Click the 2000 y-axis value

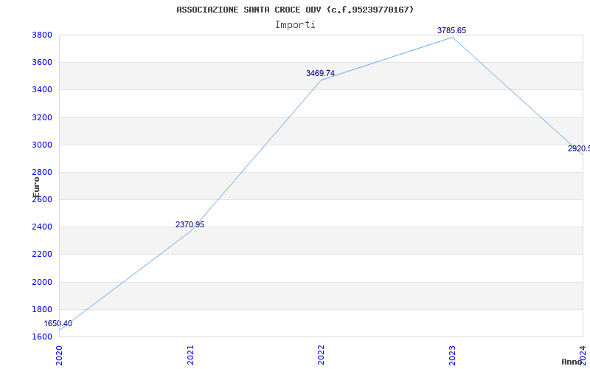click(x=42, y=282)
